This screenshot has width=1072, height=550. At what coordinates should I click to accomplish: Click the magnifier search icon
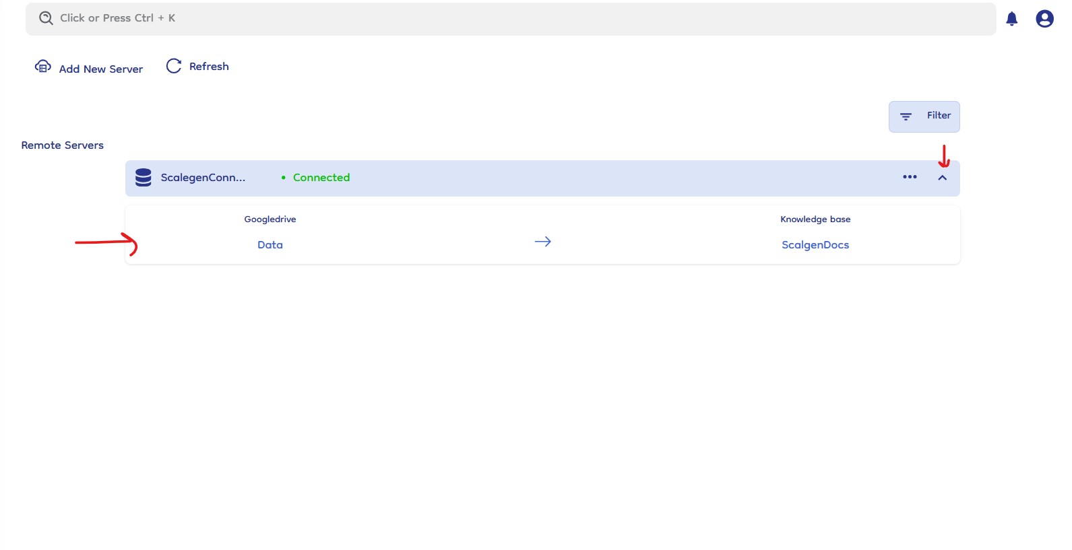coord(46,18)
